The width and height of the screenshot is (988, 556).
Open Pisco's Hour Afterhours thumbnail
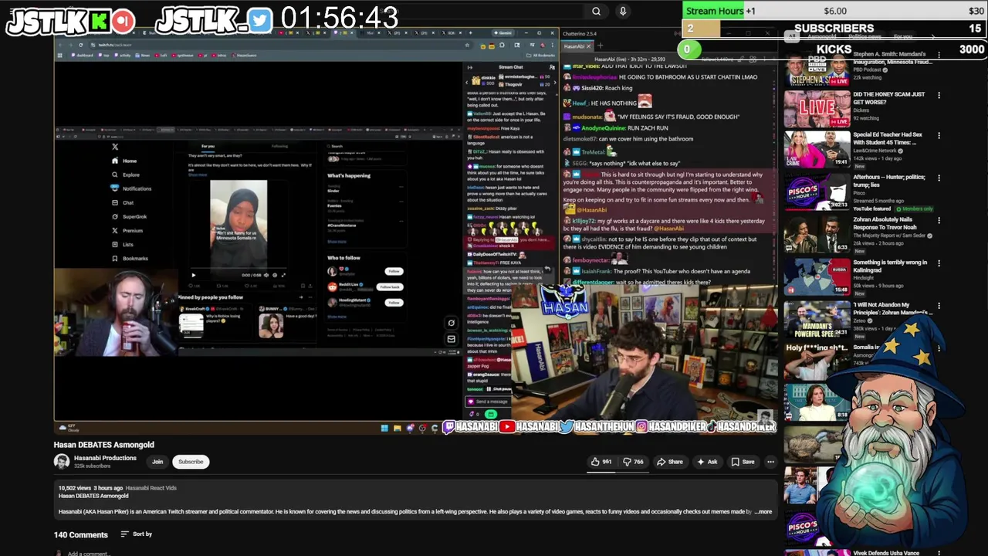pyautogui.click(x=817, y=192)
